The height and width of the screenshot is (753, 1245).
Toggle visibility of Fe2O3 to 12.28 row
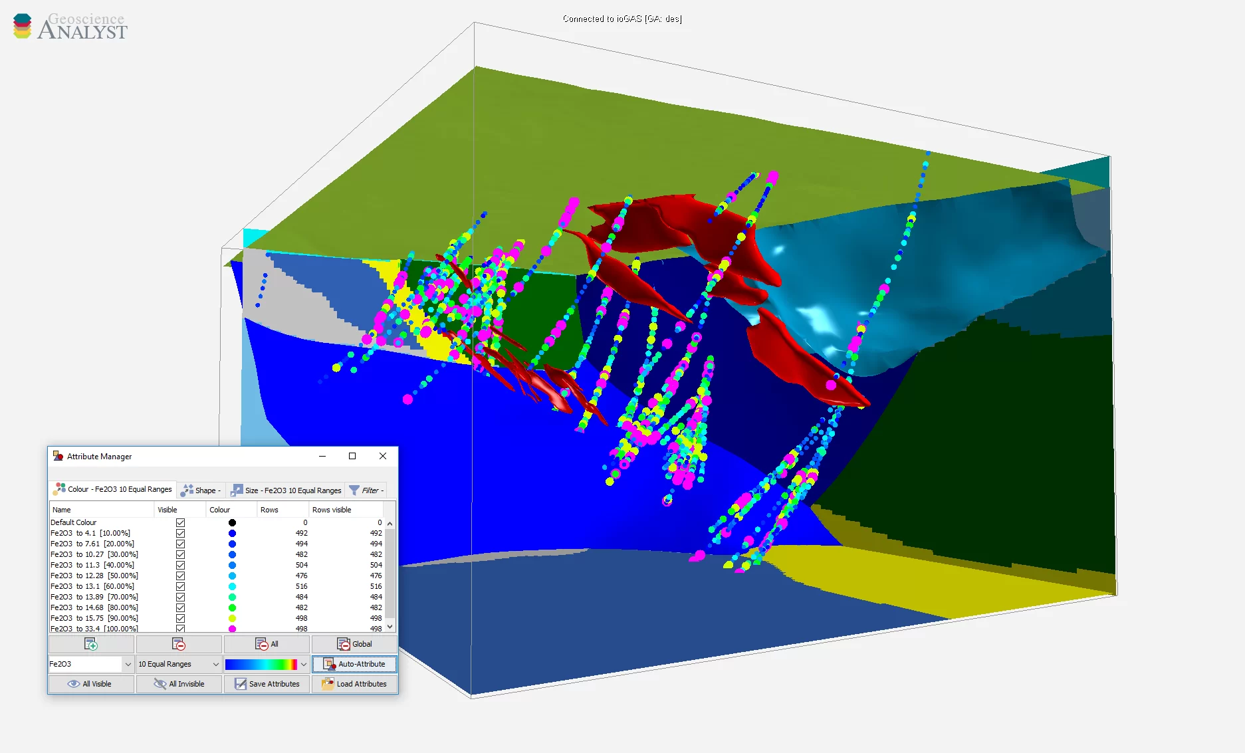click(180, 576)
